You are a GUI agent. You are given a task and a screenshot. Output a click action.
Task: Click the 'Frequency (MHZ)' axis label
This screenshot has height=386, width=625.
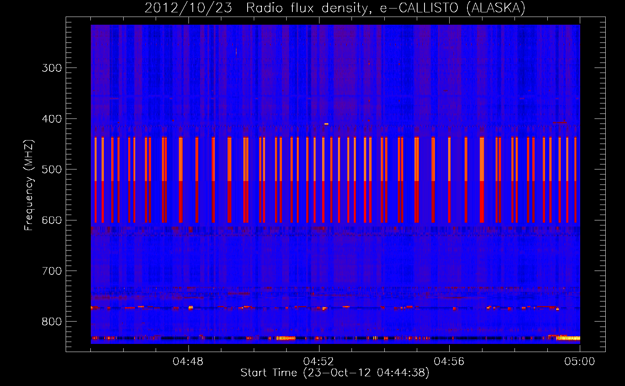coord(29,185)
